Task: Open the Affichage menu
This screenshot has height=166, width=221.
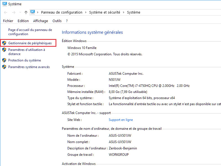Action: 40,21
